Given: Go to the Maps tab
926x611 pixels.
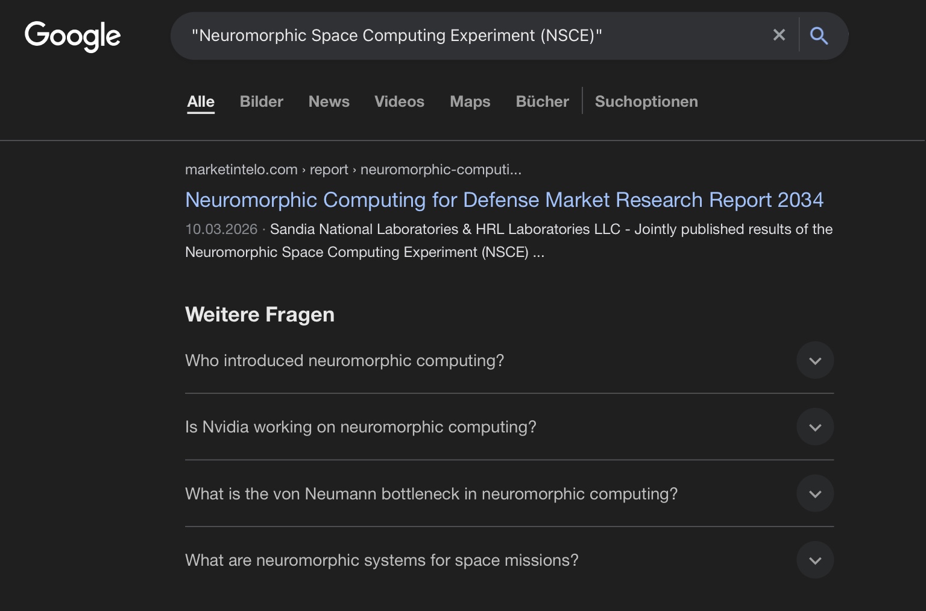Looking at the screenshot, I should [x=470, y=101].
